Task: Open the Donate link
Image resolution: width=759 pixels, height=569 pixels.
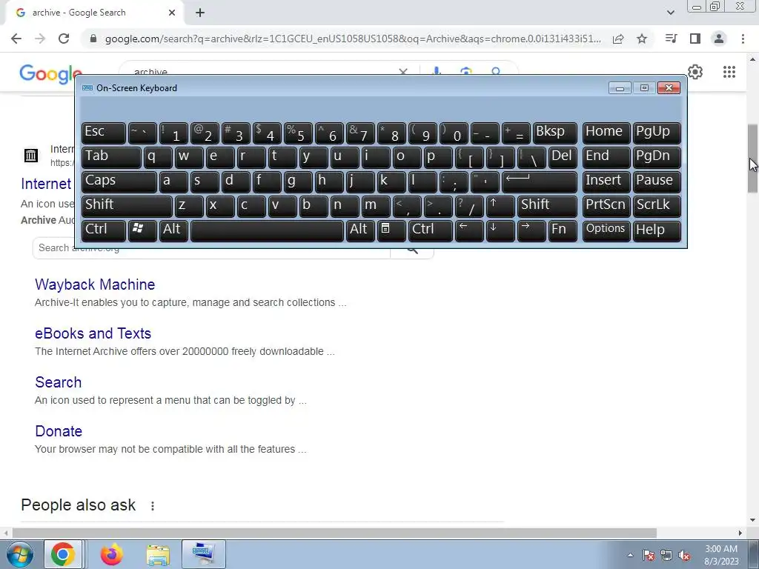Action: [x=59, y=431]
